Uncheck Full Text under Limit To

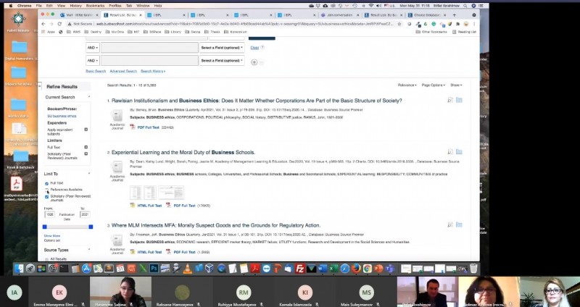click(46, 183)
